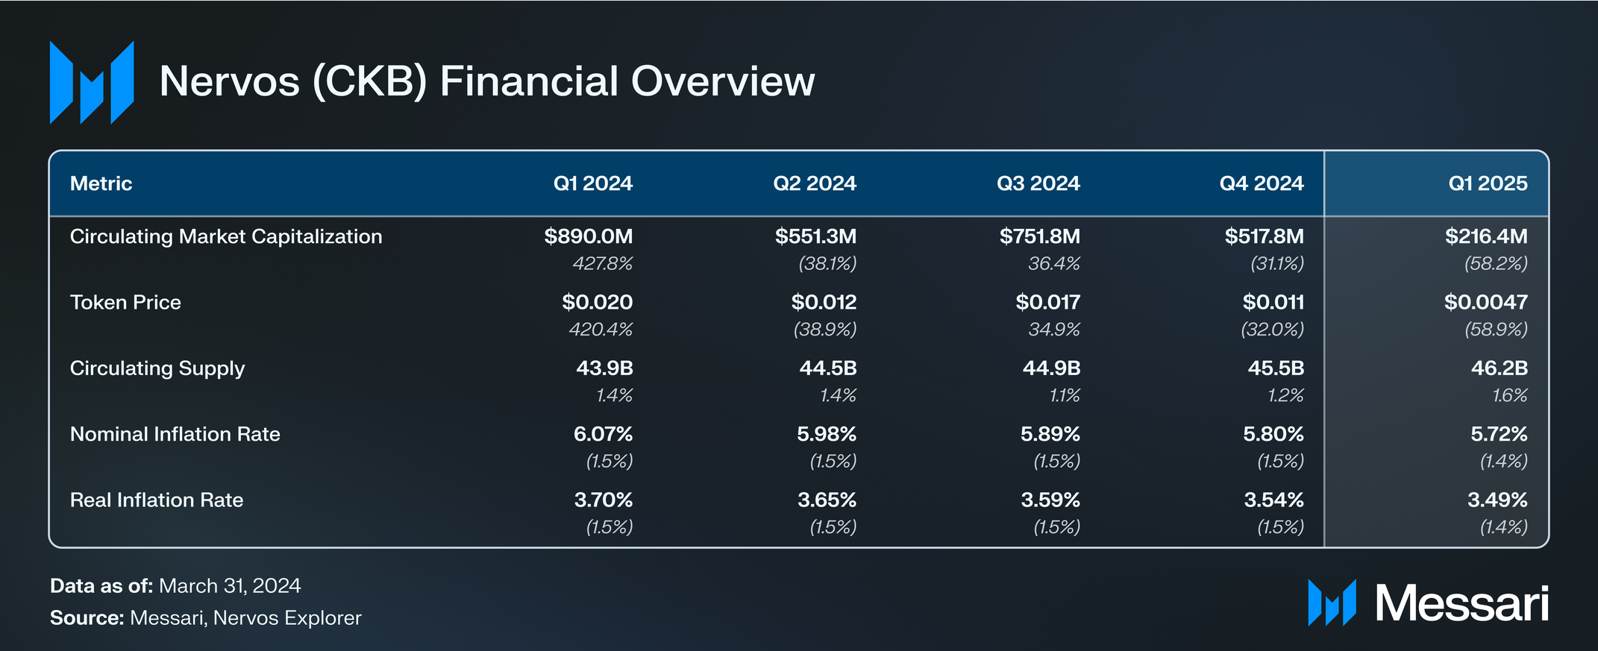Viewport: 1598px width, 651px height.
Task: Click the $216.4M market cap value
Action: 1487,236
